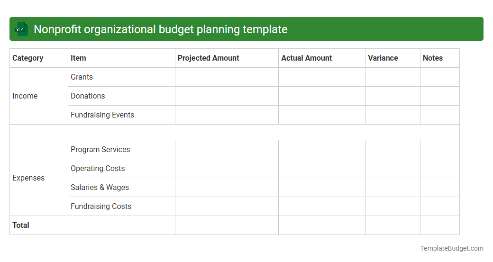Click the 'Fundraising Costs' item cell

[x=122, y=207]
